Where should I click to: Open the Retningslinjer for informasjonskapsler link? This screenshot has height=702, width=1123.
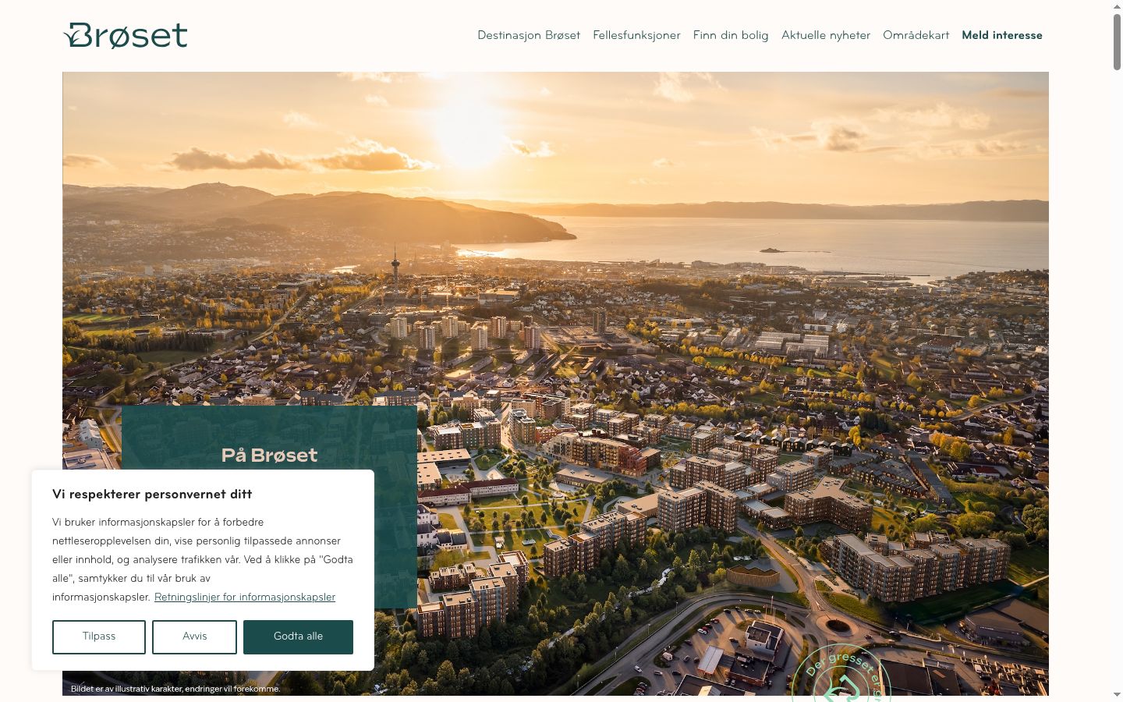click(x=245, y=597)
